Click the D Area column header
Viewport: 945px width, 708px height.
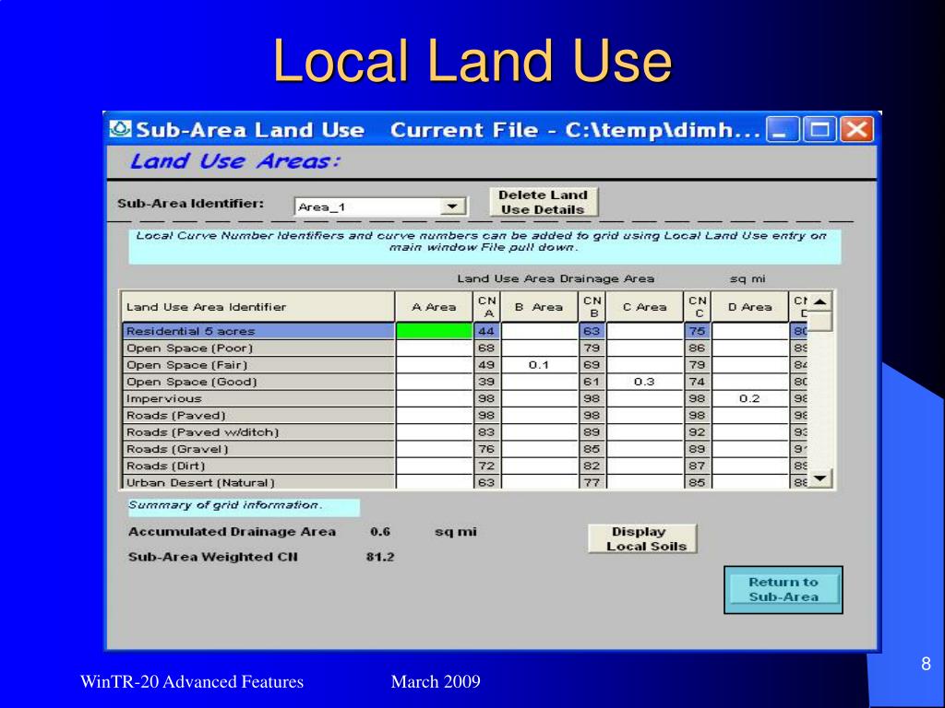pyautogui.click(x=750, y=307)
